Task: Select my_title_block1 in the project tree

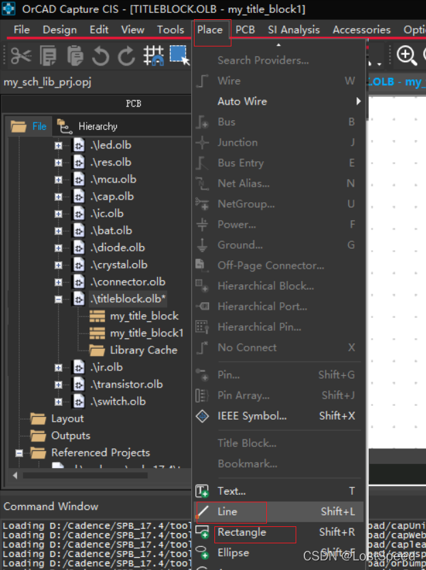Action: click(146, 333)
